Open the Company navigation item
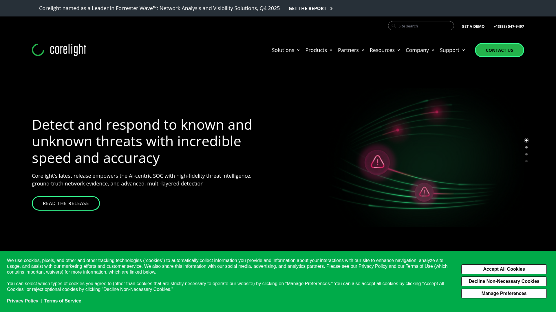Image resolution: width=556 pixels, height=312 pixels. click(418, 50)
